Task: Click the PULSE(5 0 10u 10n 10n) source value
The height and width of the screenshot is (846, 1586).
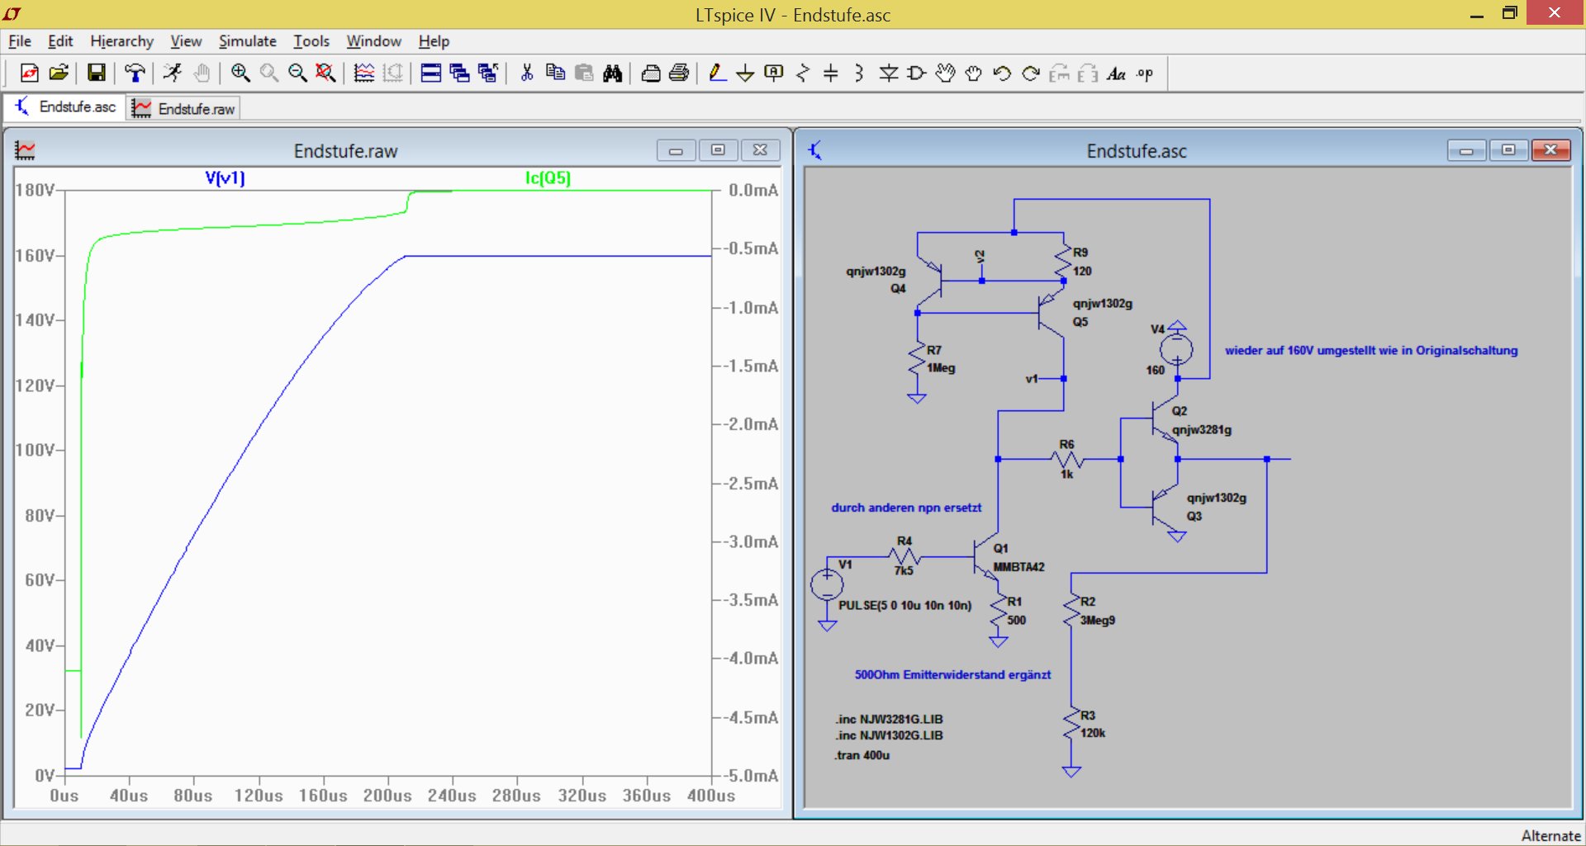Action: 905,605
